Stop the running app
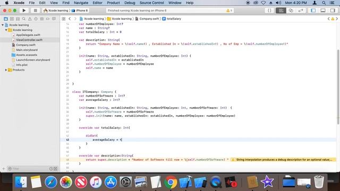Viewport: 340px width, 191px height. (36, 11)
